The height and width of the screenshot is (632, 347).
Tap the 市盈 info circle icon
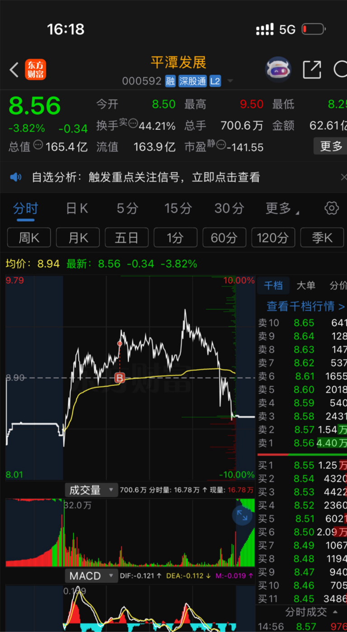tap(221, 145)
